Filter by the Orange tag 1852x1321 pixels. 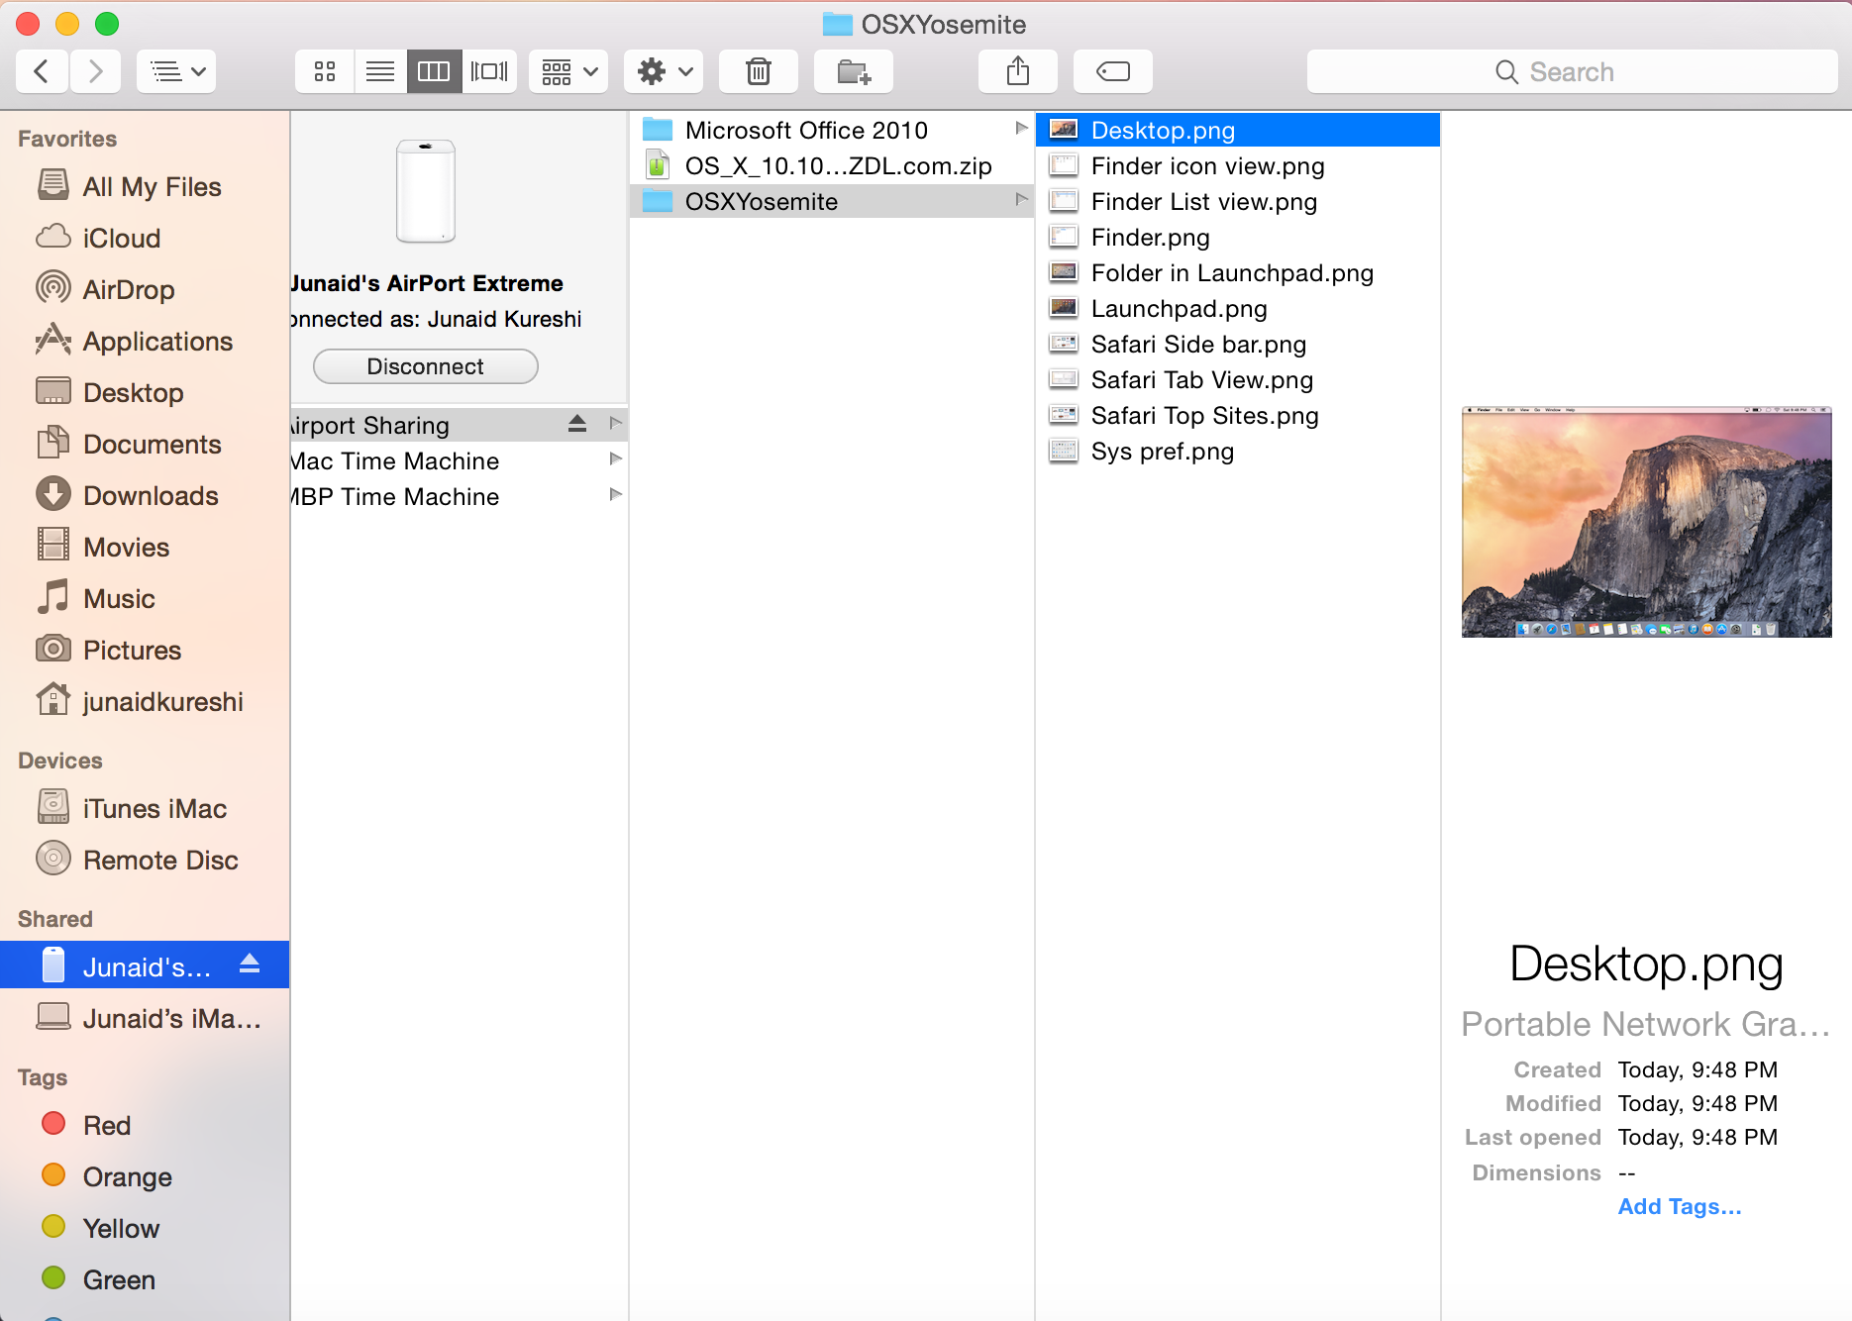point(145,1176)
